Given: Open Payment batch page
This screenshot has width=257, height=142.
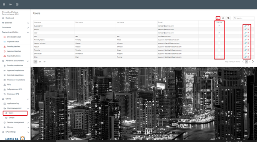Looking at the screenshot, I should tap(13, 42).
